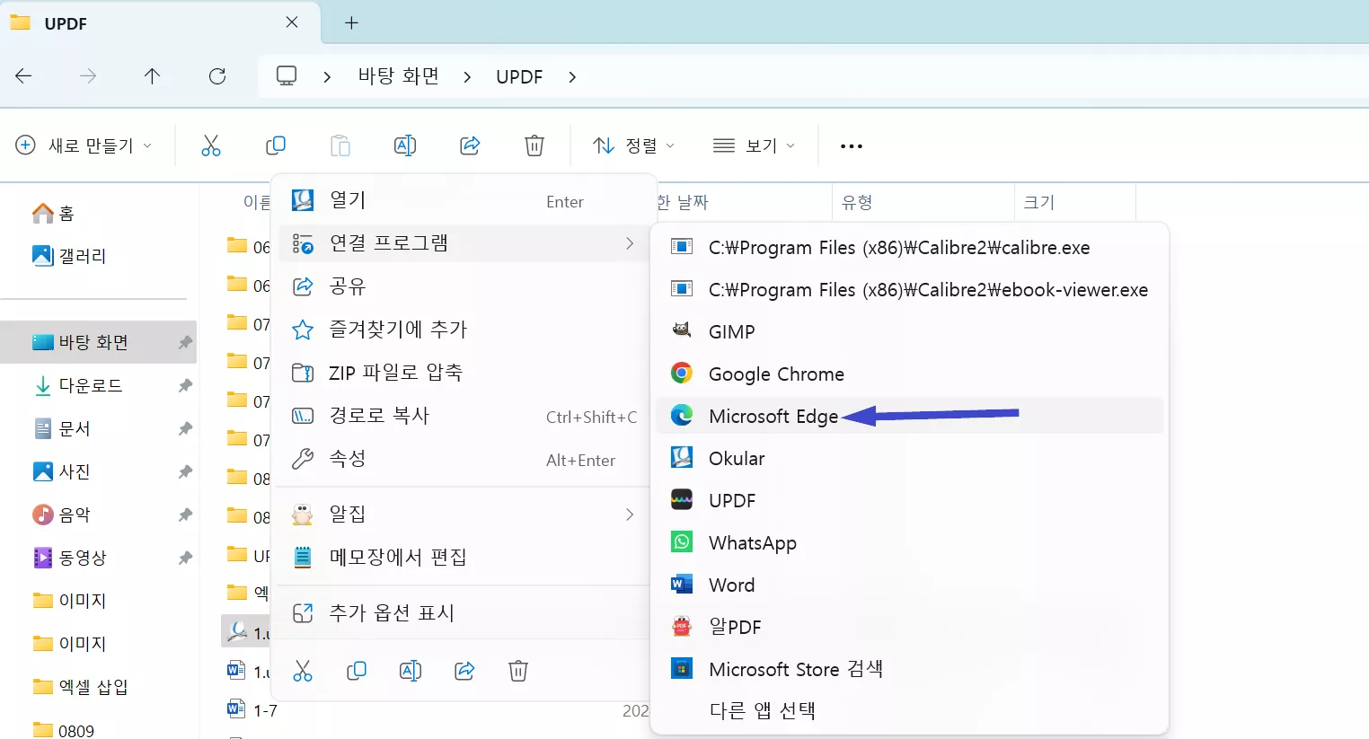The height and width of the screenshot is (739, 1369).
Task: Click chevron after UPDF in address bar
Action: (x=572, y=77)
